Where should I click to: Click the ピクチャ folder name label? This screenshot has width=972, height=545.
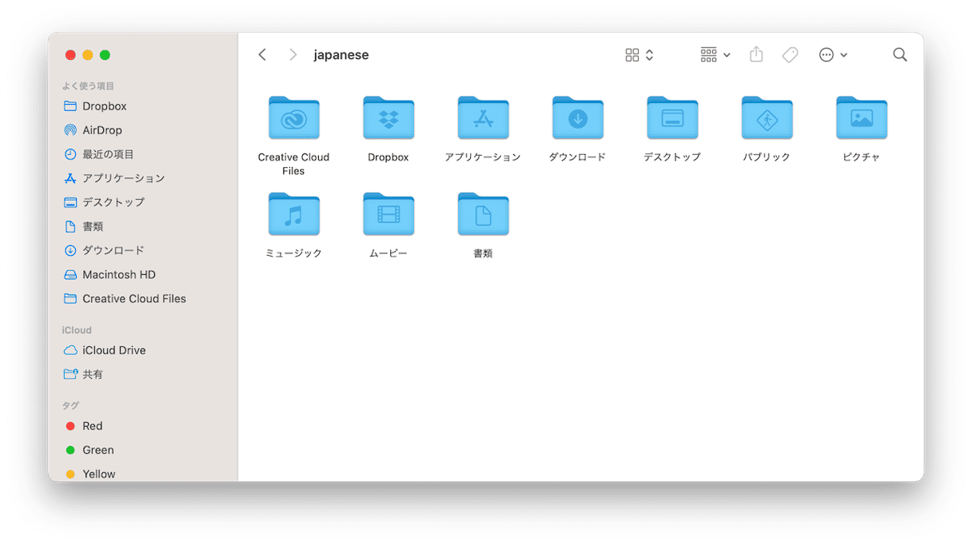click(861, 157)
